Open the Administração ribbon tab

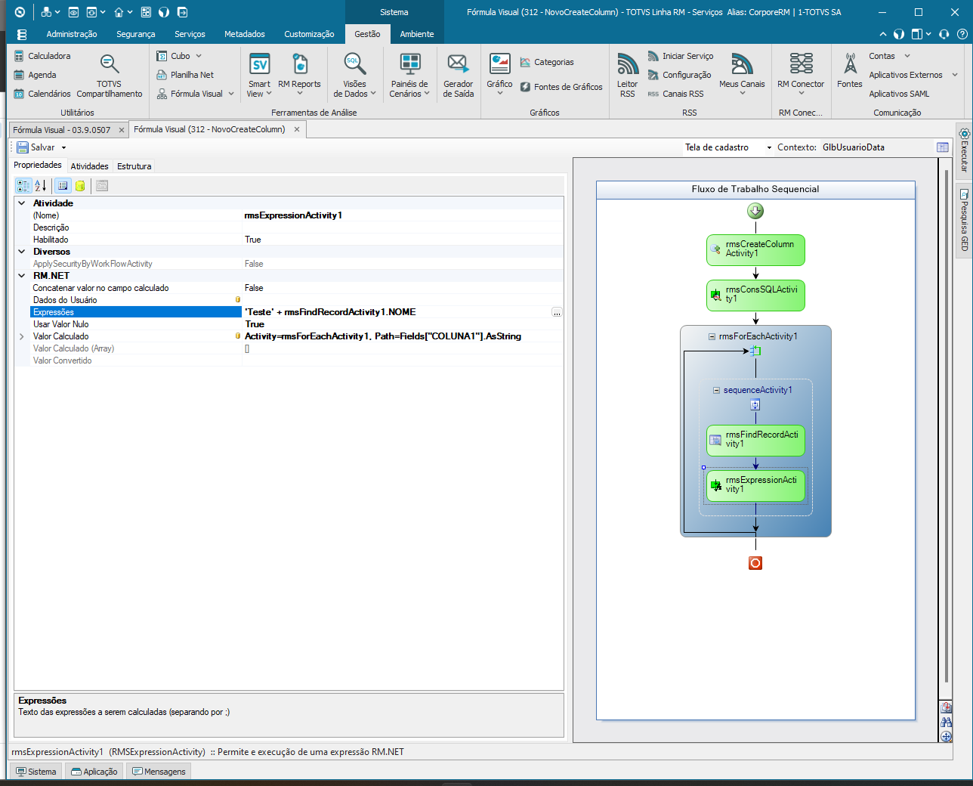tap(72, 34)
